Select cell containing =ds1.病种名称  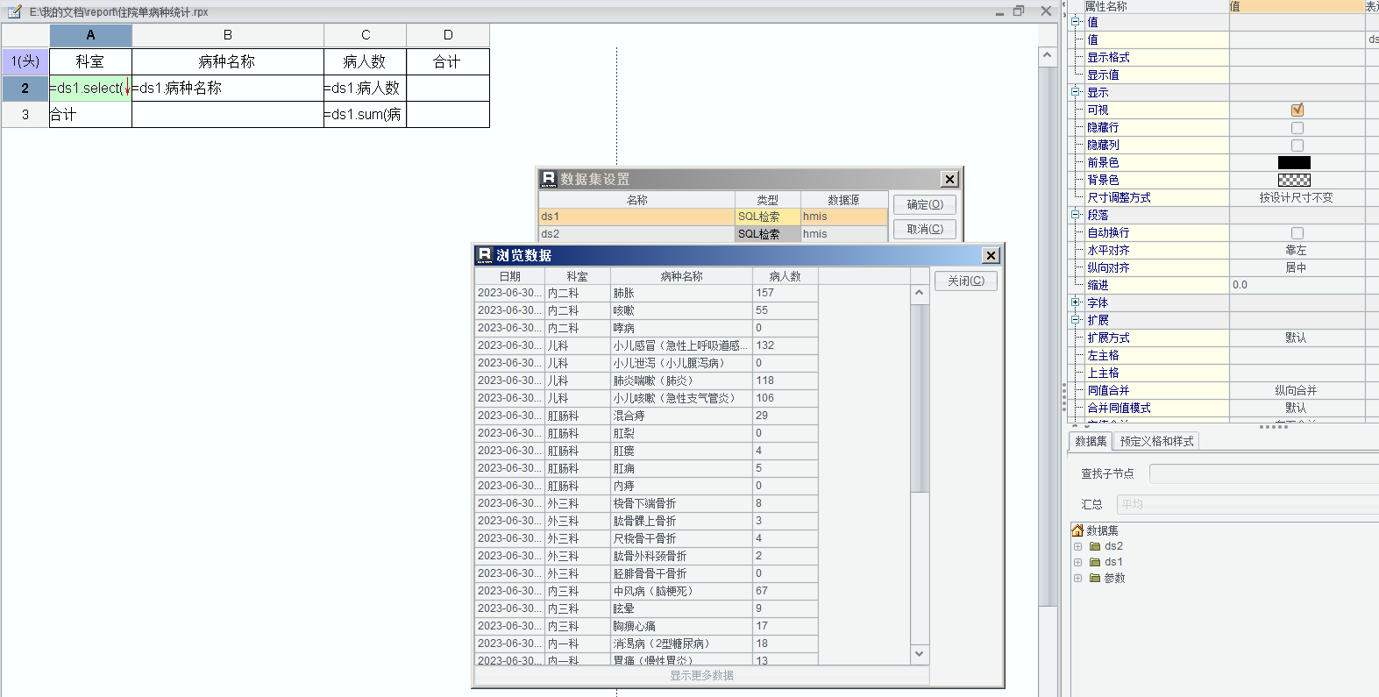point(228,88)
